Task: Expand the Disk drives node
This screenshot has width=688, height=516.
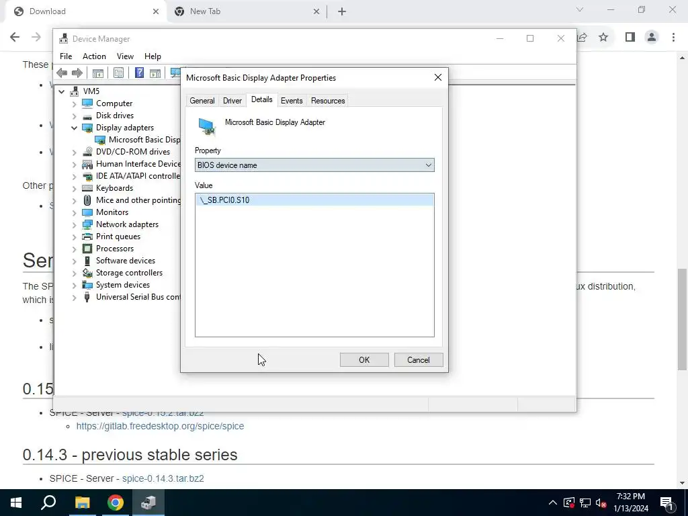Action: point(74,116)
